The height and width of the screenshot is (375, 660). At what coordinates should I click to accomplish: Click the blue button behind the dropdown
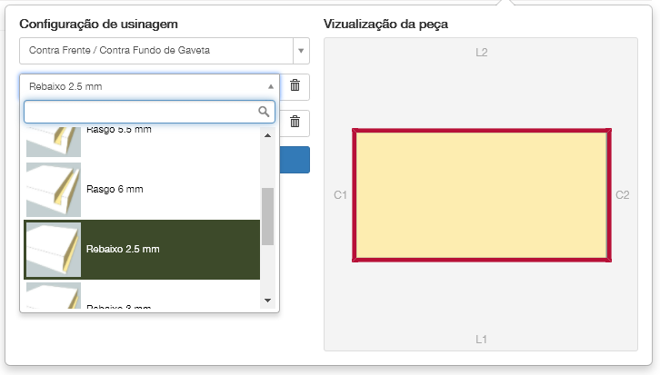[295, 160]
